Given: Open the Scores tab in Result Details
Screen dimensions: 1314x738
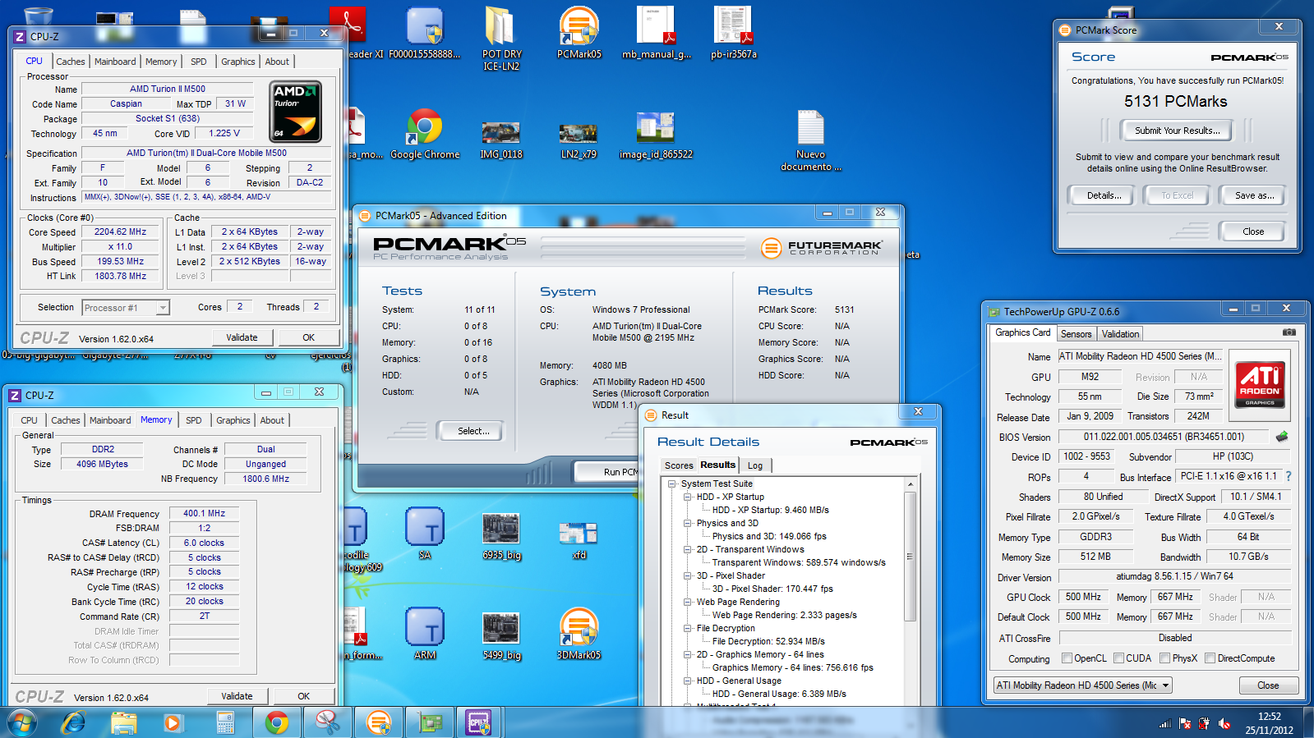Looking at the screenshot, I should 679,465.
